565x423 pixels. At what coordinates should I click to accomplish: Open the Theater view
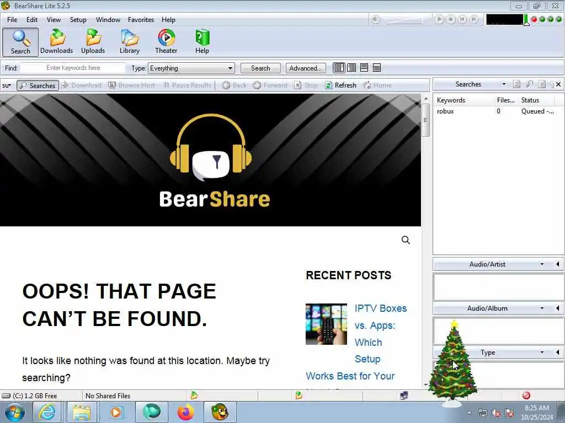(166, 42)
